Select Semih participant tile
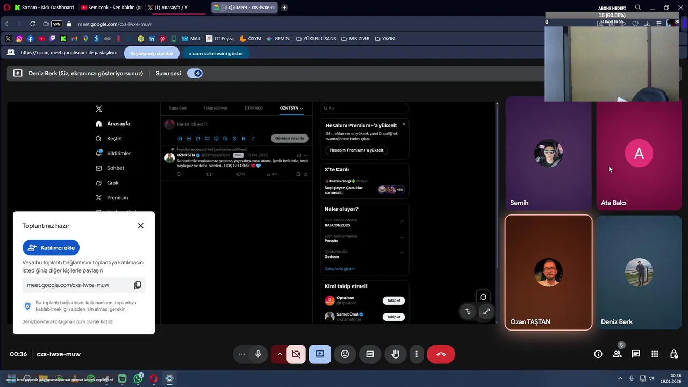688x387 pixels. (548, 153)
